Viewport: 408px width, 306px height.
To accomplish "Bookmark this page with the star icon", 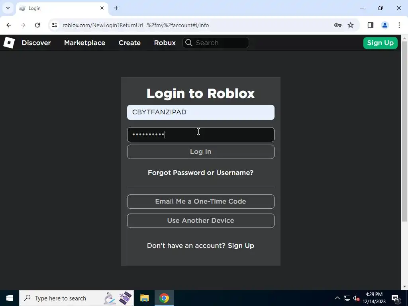I will (x=351, y=25).
